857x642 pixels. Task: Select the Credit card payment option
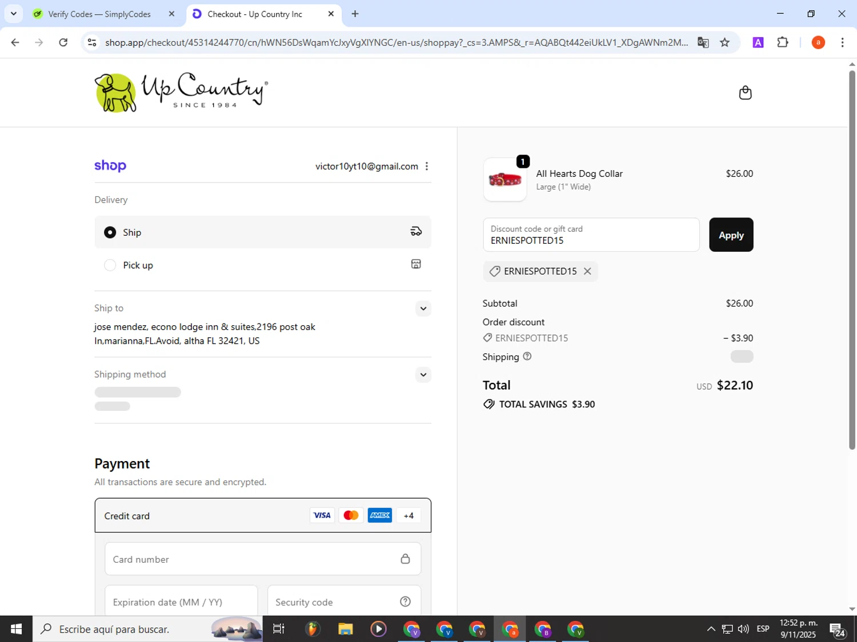[263, 515]
